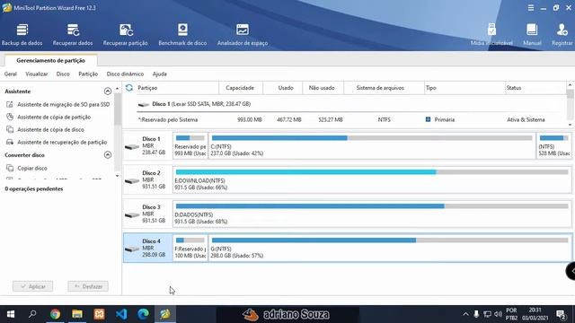This screenshot has width=575, height=323.
Task: Select E:DOWNLOAD(NTFS) partition
Action: pyautogui.click(x=372, y=179)
